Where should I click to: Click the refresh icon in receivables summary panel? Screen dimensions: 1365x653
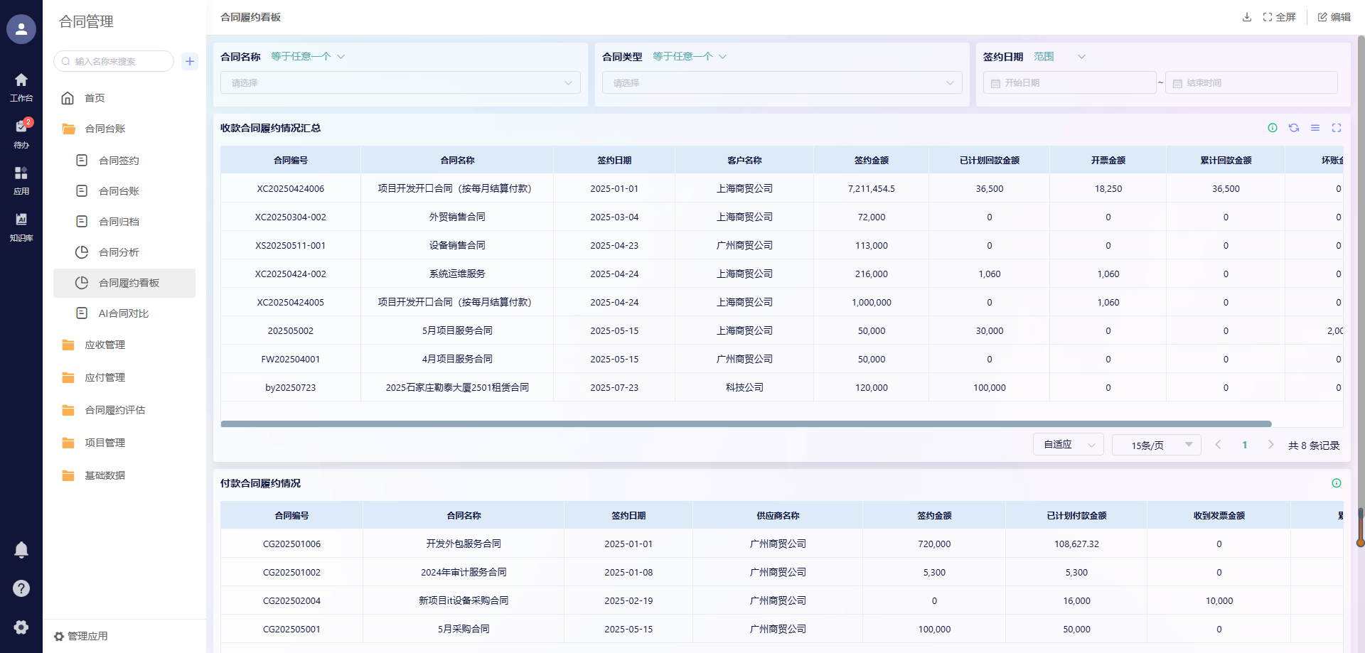pyautogui.click(x=1294, y=128)
